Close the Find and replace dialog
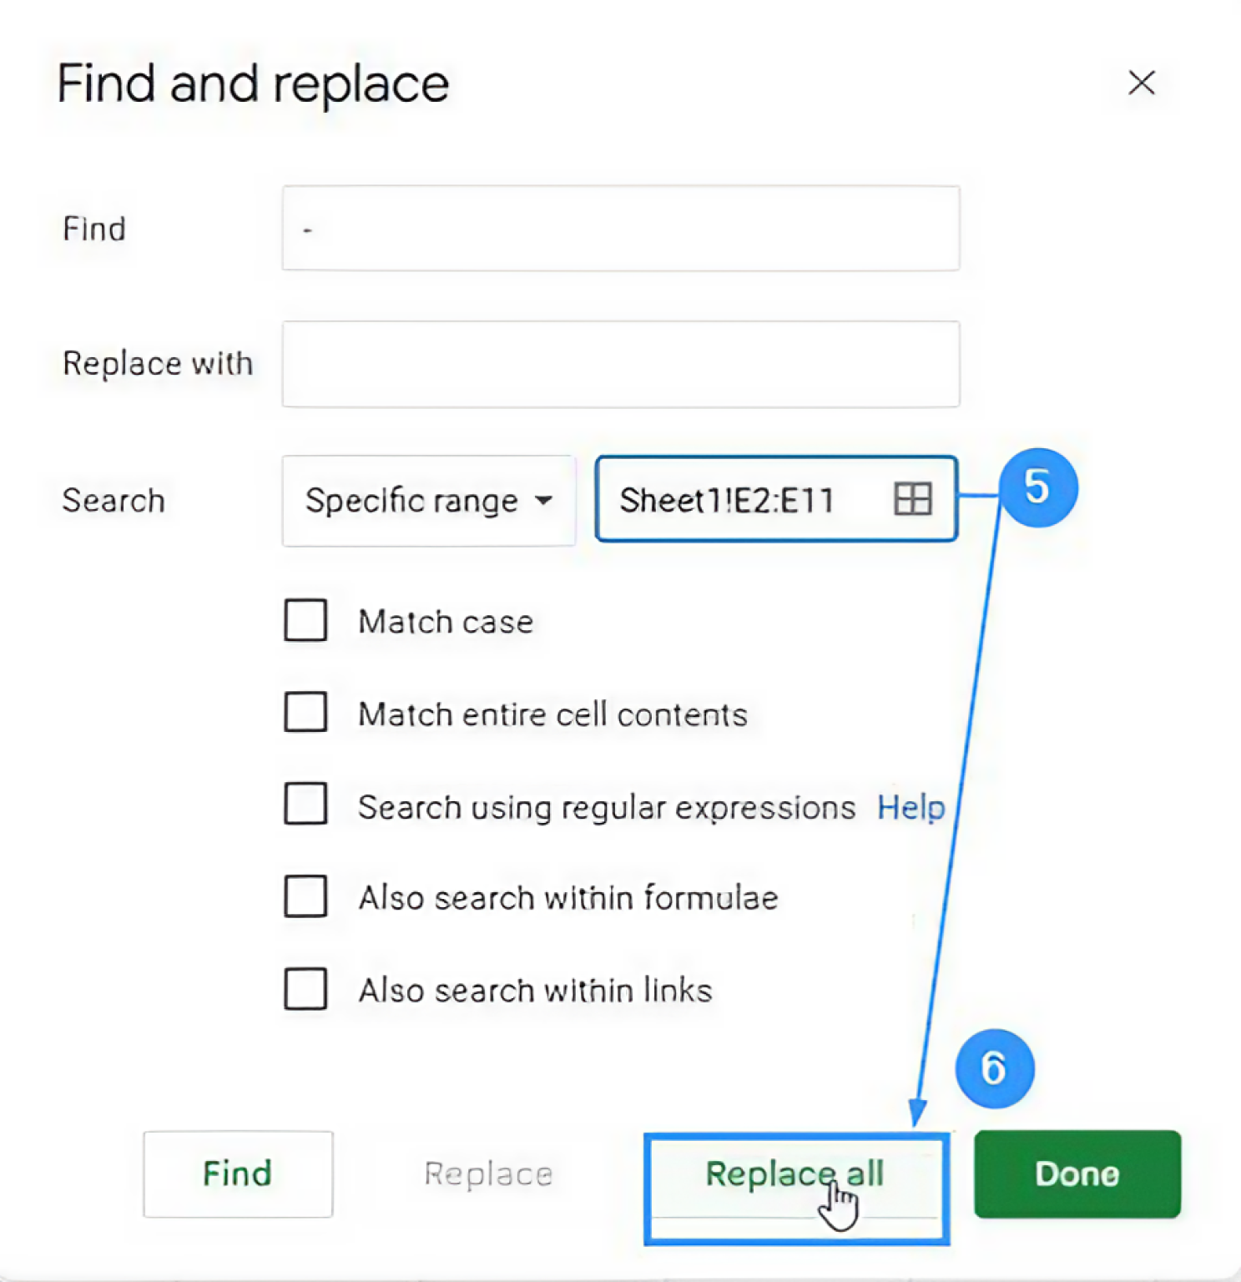This screenshot has width=1241, height=1282. (x=1141, y=83)
